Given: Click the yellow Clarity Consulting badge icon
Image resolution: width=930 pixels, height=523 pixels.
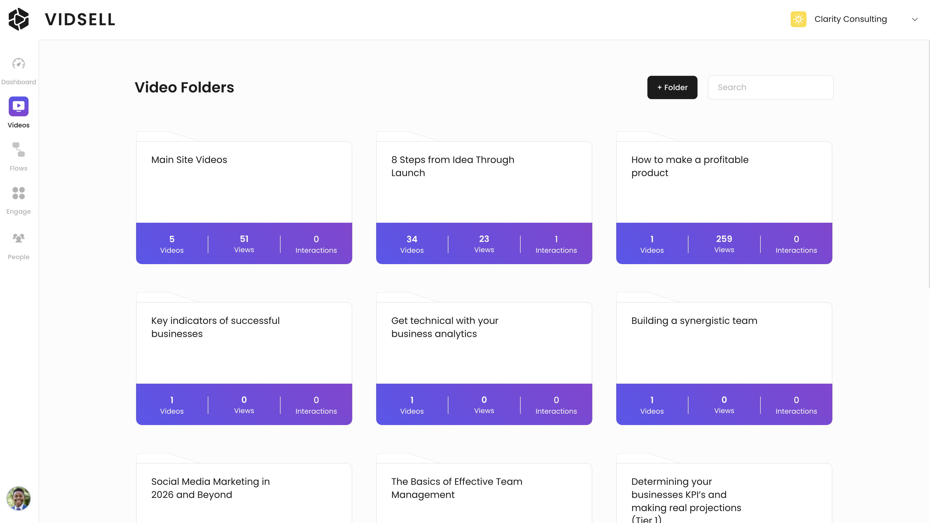Looking at the screenshot, I should tap(798, 19).
